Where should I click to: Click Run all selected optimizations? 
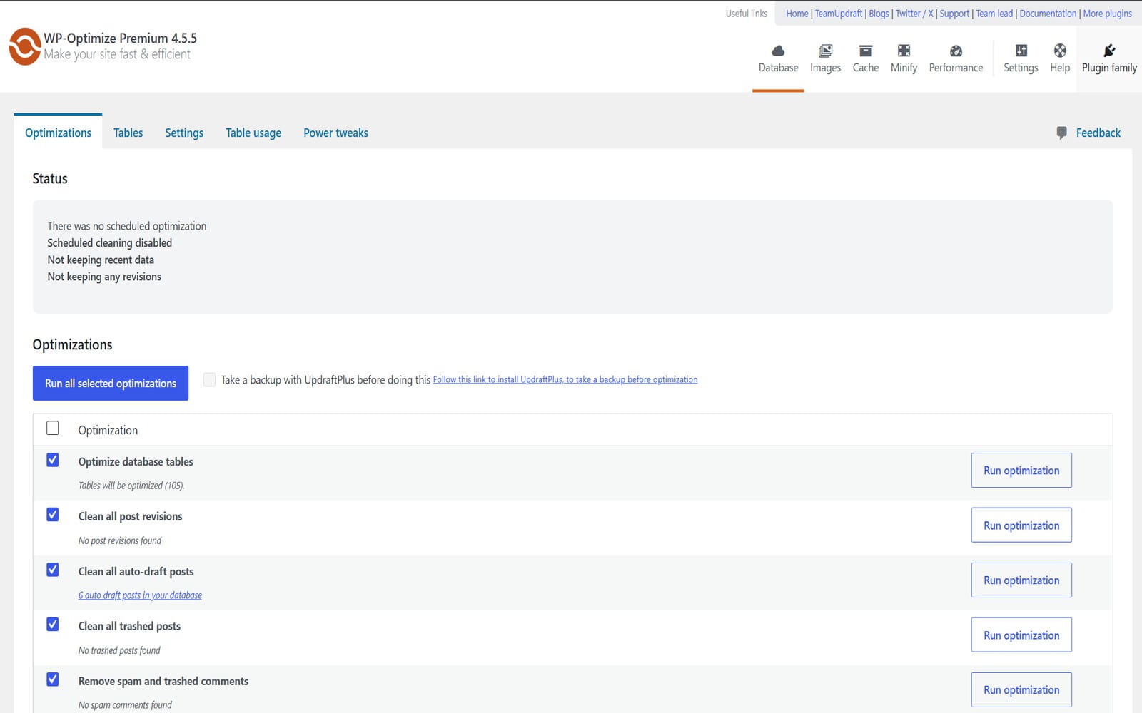[x=111, y=383]
